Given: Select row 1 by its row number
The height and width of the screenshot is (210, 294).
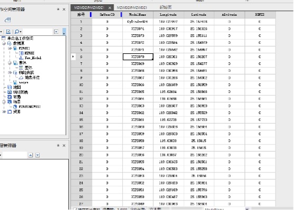Looking at the screenshot, I should 81,22.
